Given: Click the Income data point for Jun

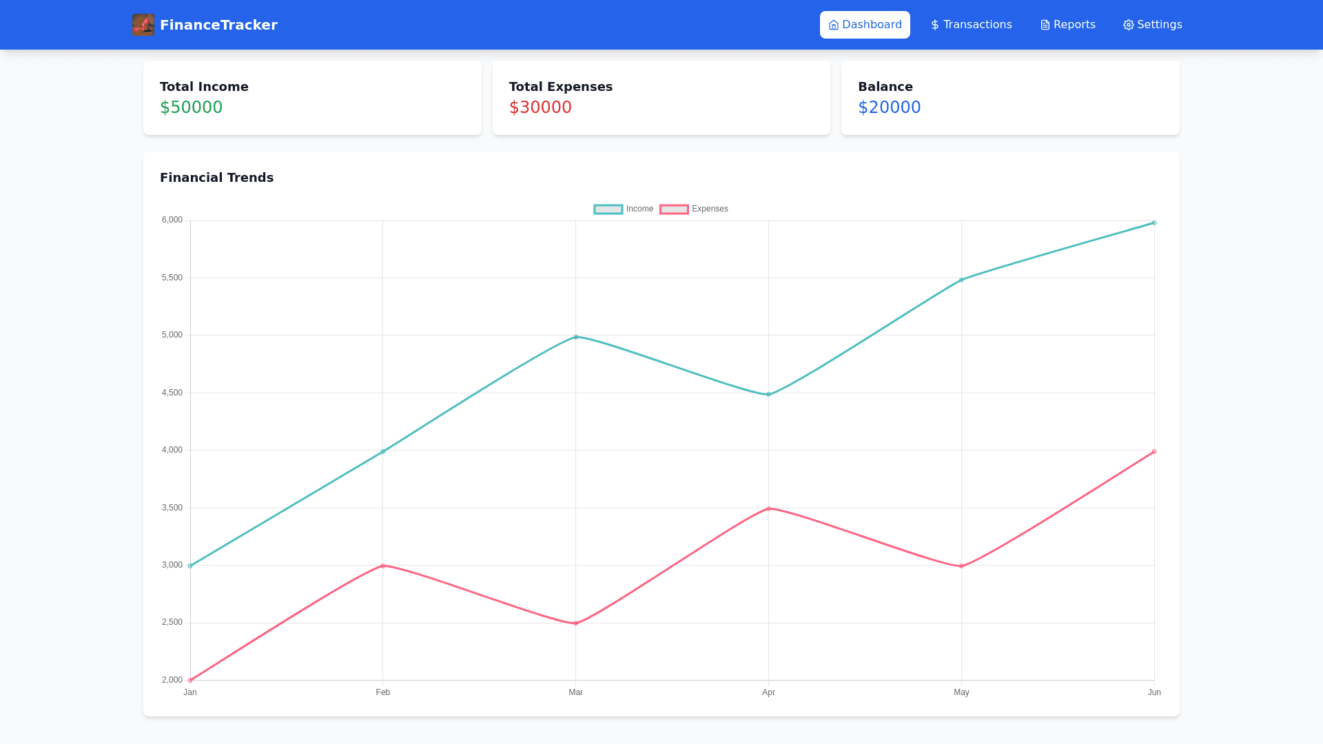Looking at the screenshot, I should (1154, 223).
